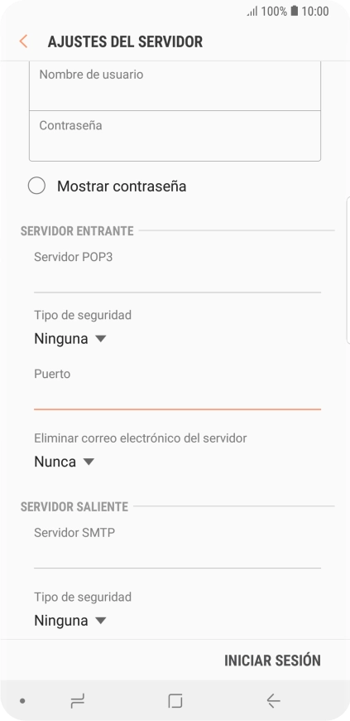Image resolution: width=350 pixels, height=721 pixels.
Task: Focus the Nombre de usuario field
Action: [175, 85]
